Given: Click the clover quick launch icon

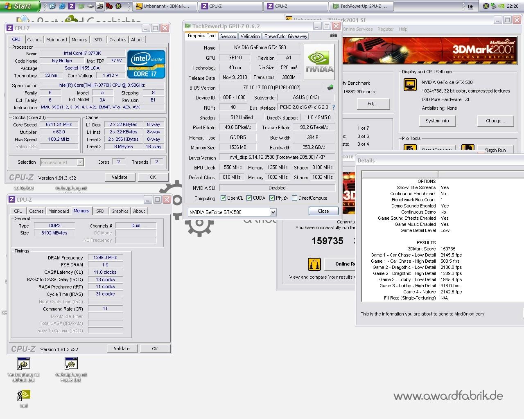Looking at the screenshot, I should point(119,6).
